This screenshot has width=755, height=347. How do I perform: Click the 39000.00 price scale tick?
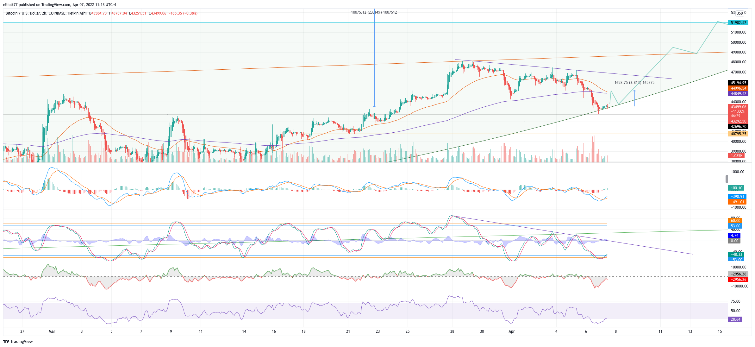tap(739, 151)
